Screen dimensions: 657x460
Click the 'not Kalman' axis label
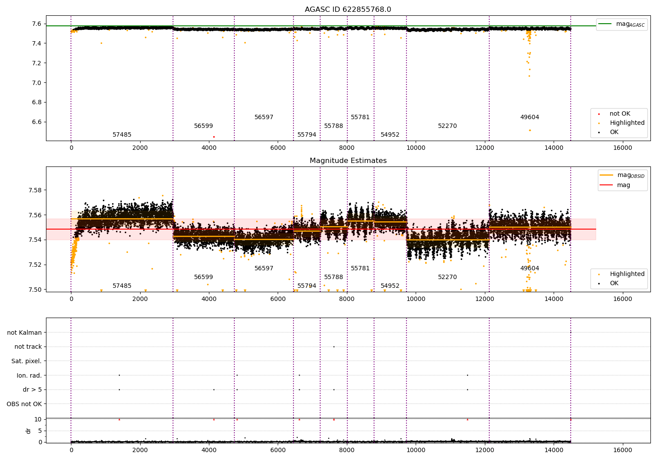(x=25, y=333)
